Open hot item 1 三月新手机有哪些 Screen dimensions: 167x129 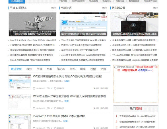(137, 116)
